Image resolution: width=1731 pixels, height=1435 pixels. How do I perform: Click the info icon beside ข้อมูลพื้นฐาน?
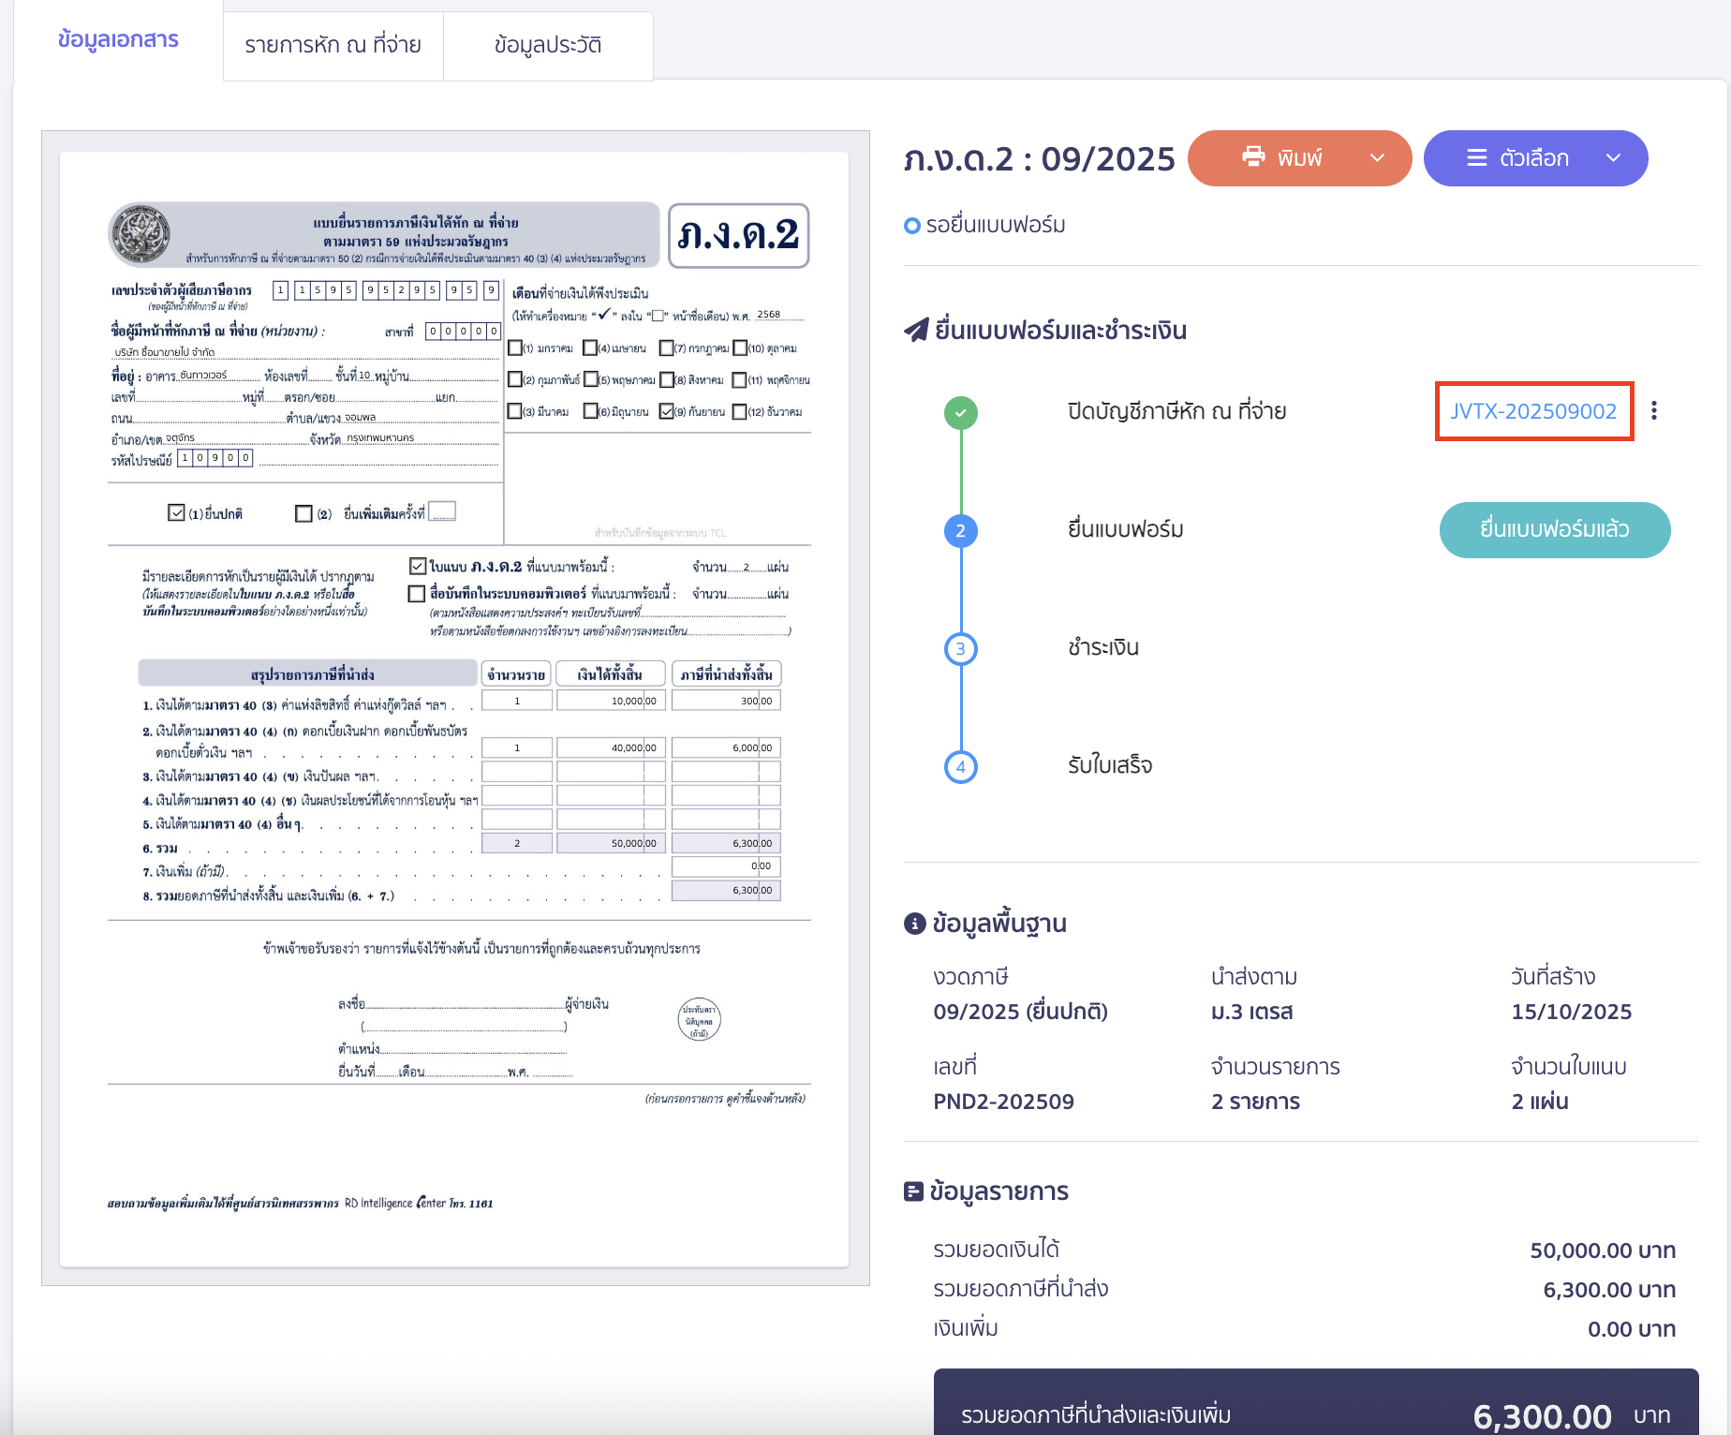click(x=914, y=924)
